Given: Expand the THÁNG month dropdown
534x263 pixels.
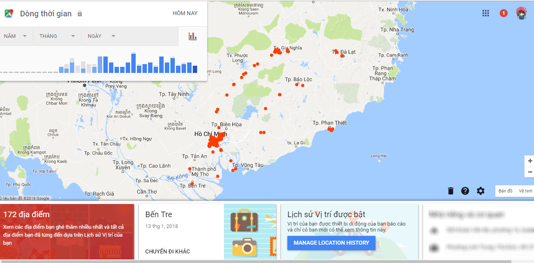Looking at the screenshot, I should tap(57, 36).
